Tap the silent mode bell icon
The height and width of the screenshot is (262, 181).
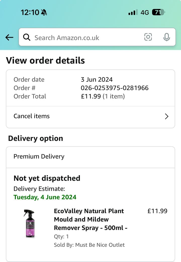(44, 12)
